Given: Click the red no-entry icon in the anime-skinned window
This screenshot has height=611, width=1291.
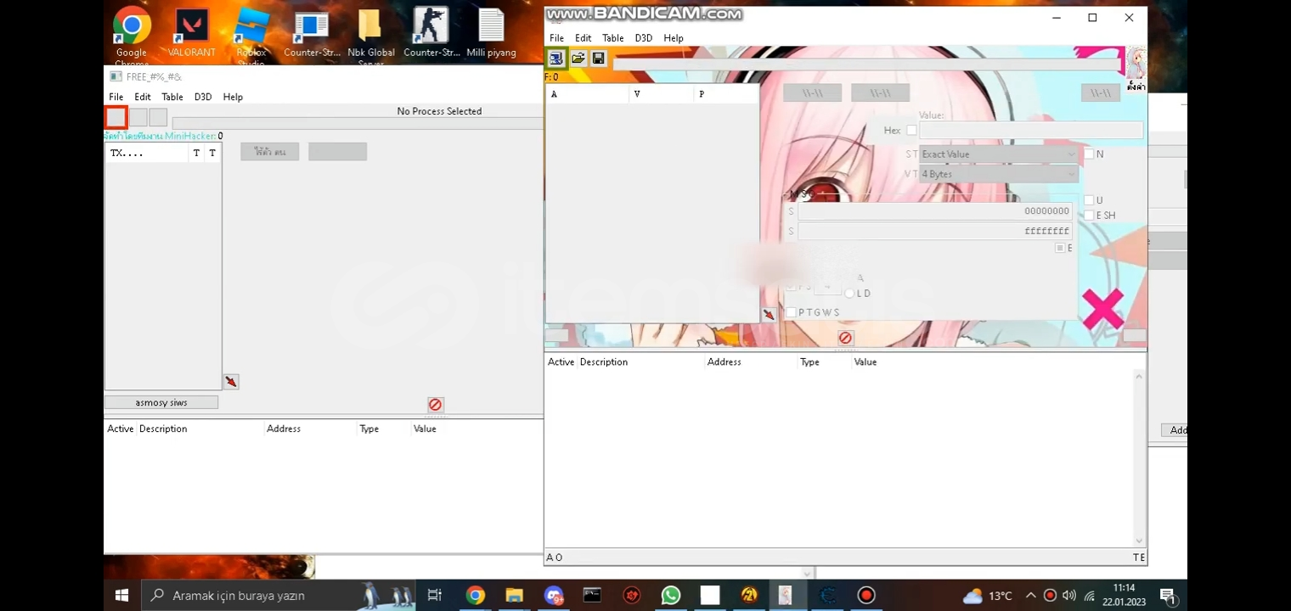Looking at the screenshot, I should (x=845, y=338).
